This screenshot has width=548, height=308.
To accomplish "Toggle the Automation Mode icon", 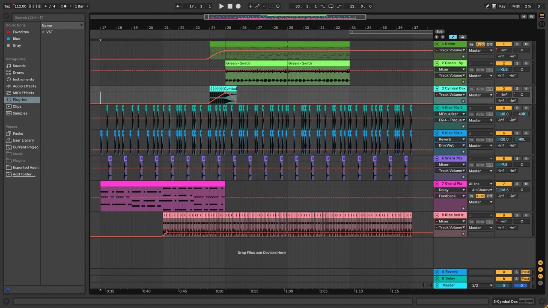I will (453, 37).
